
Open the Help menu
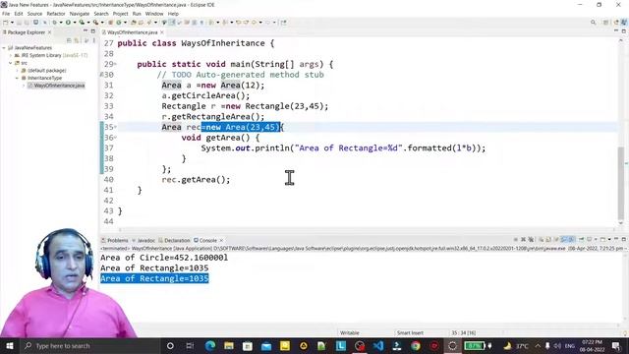pyautogui.click(x=173, y=14)
